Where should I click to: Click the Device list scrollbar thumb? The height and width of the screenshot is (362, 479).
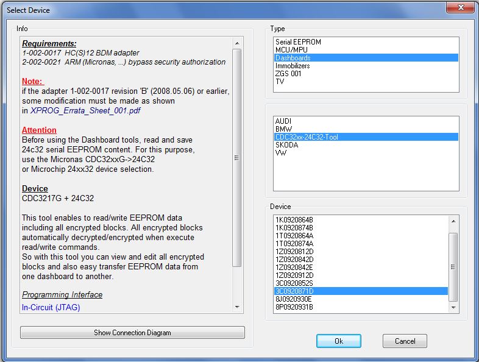point(453,267)
